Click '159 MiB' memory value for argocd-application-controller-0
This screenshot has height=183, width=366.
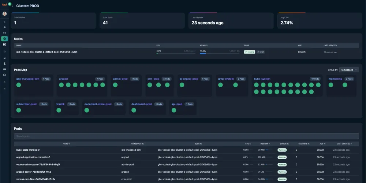click(x=262, y=157)
